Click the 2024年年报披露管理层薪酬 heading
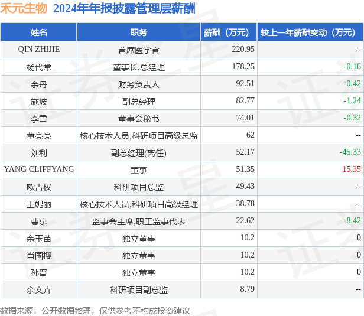364x316 pixels. 124,9
